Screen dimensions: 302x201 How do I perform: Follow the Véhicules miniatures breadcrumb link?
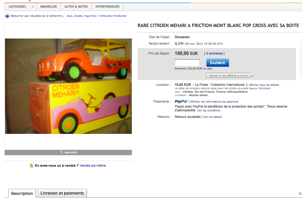point(113,16)
